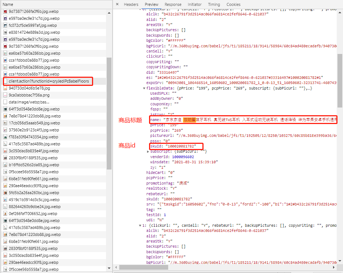Collapse array item 1 in preview

pos(140,225)
